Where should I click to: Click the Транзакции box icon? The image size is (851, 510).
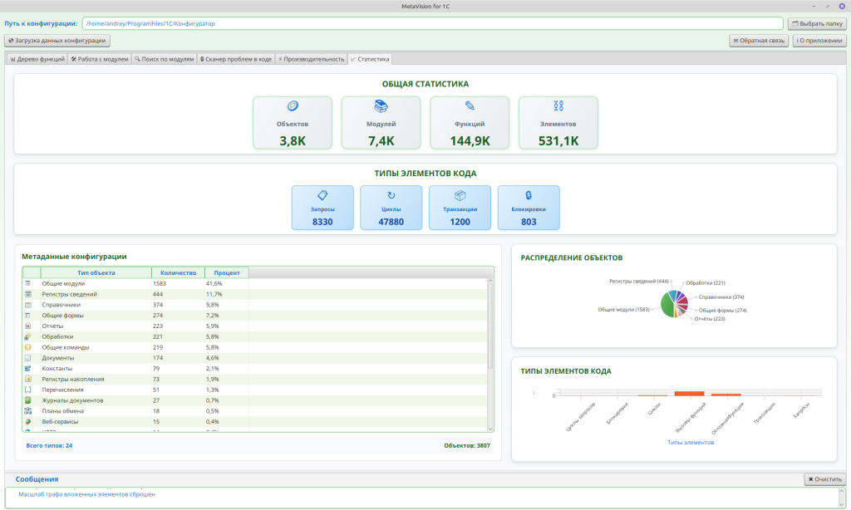point(460,195)
